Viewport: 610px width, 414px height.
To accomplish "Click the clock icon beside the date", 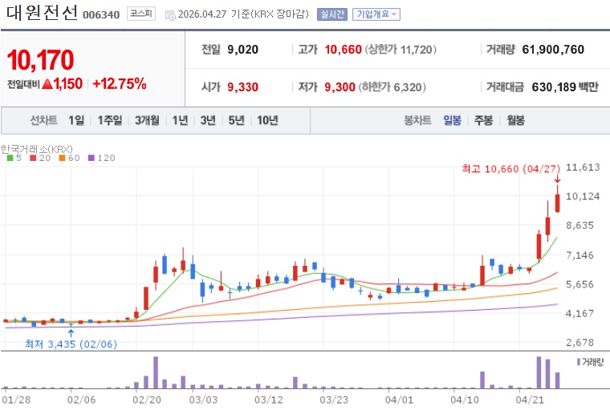I will (x=170, y=15).
